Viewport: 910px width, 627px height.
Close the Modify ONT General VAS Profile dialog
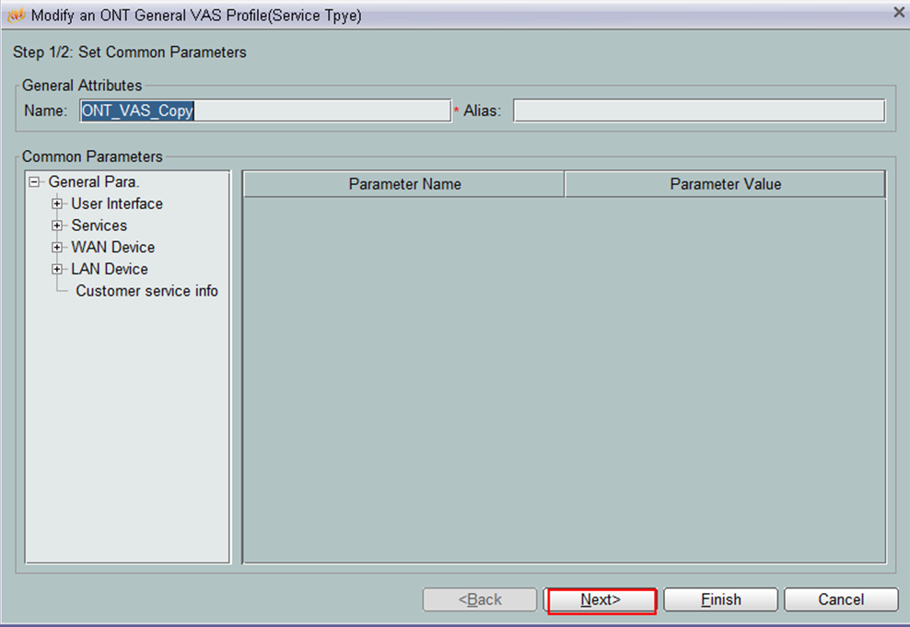(x=899, y=12)
